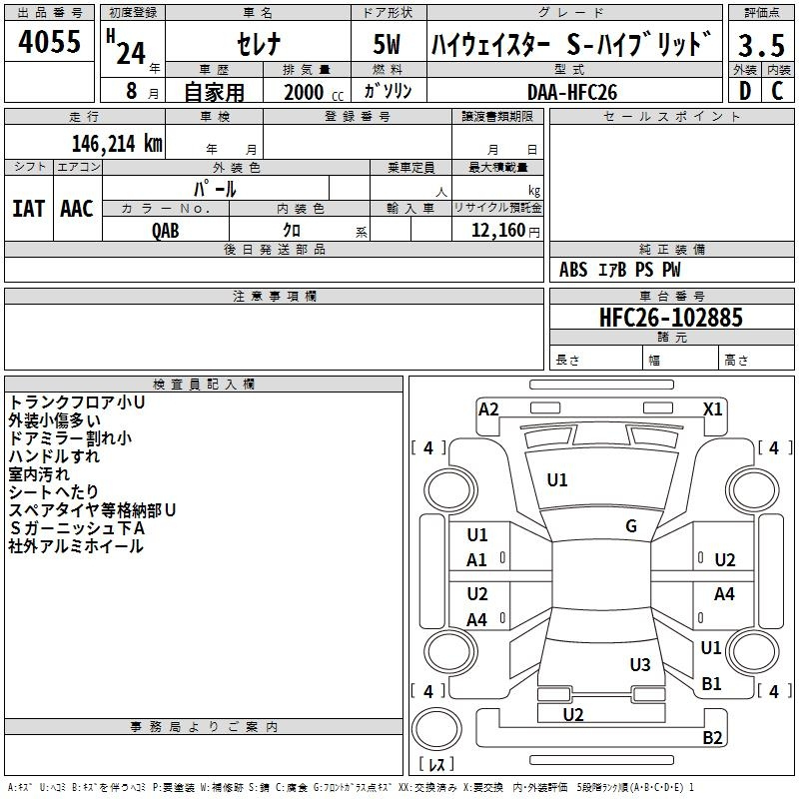Select inspector note トランクフロア小U
Screen dimensions: 799x799
pos(77,402)
